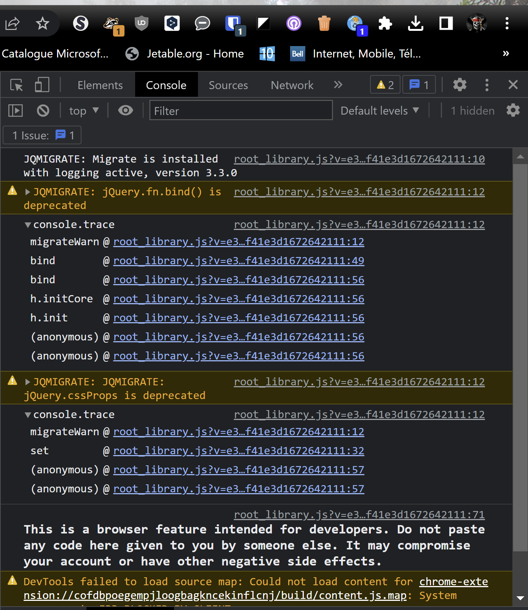Click the side panel icon

click(446, 24)
